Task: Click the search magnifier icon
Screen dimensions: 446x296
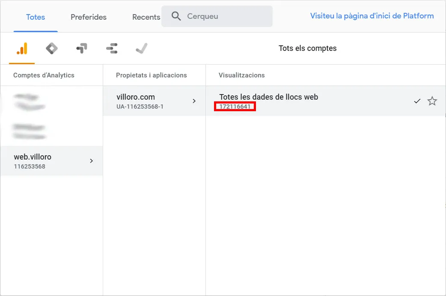Action: (175, 16)
